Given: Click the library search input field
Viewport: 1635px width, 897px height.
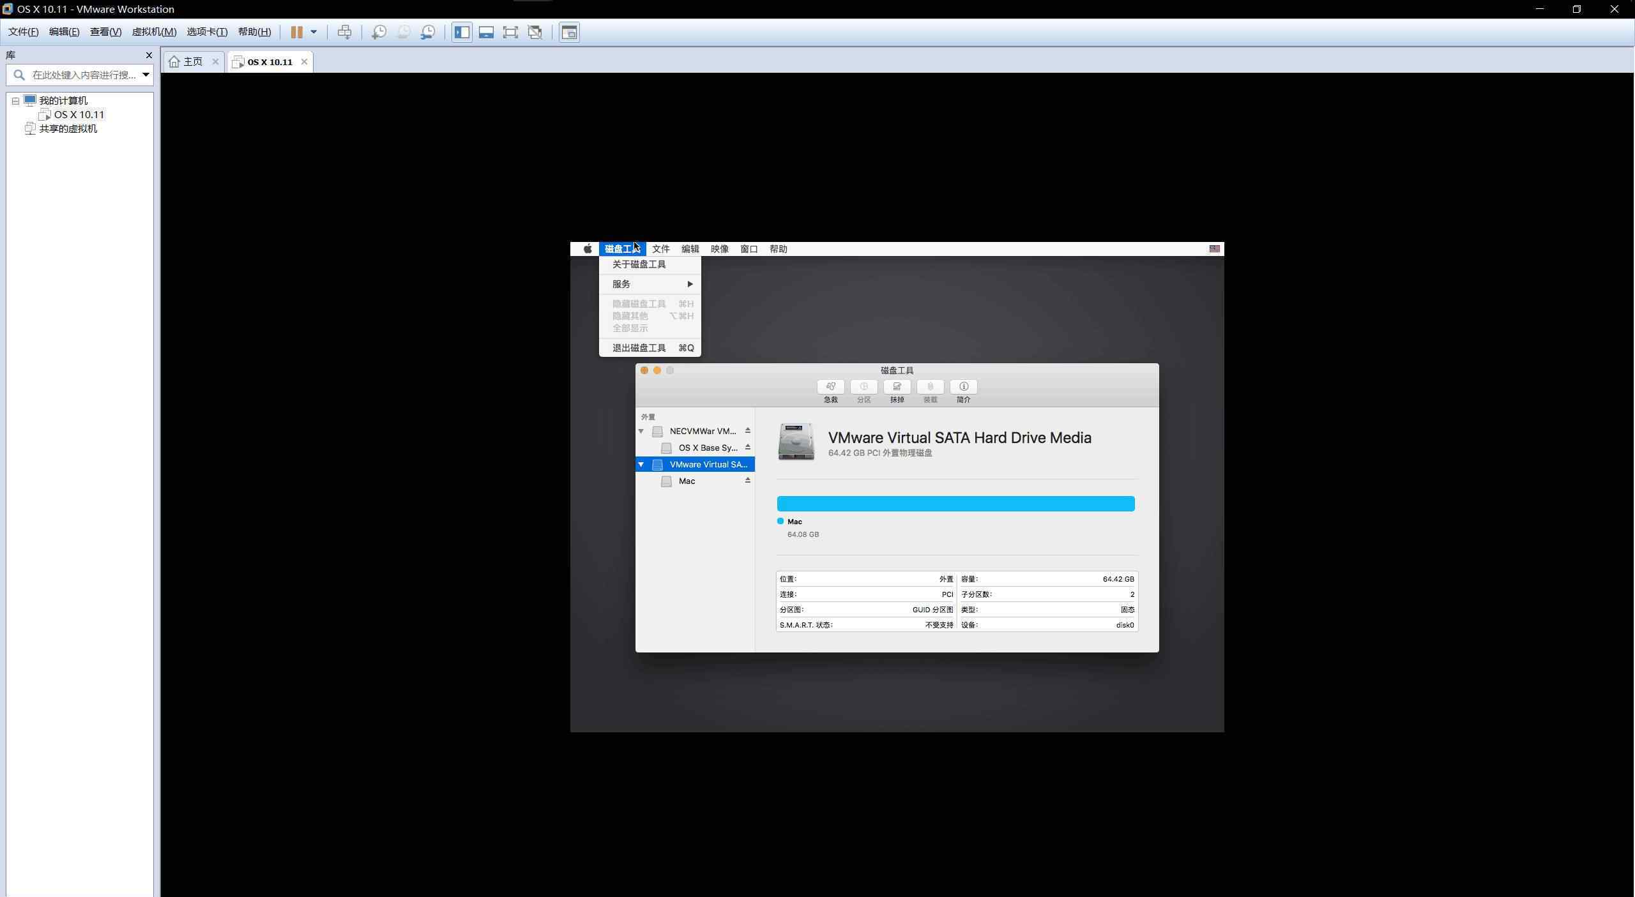Looking at the screenshot, I should (83, 75).
